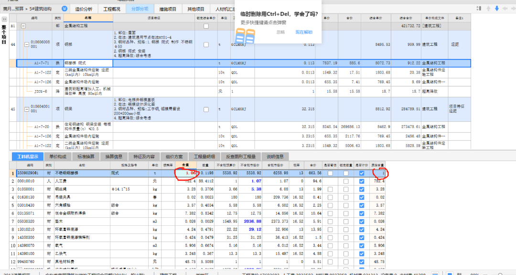Select the 工程量明细 bottom tab
This screenshot has width=516, height=275.
tap(204, 157)
